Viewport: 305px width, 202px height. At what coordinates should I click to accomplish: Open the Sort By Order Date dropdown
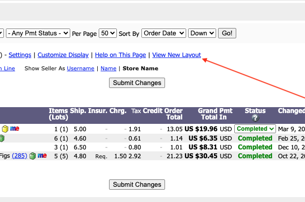[164, 33]
